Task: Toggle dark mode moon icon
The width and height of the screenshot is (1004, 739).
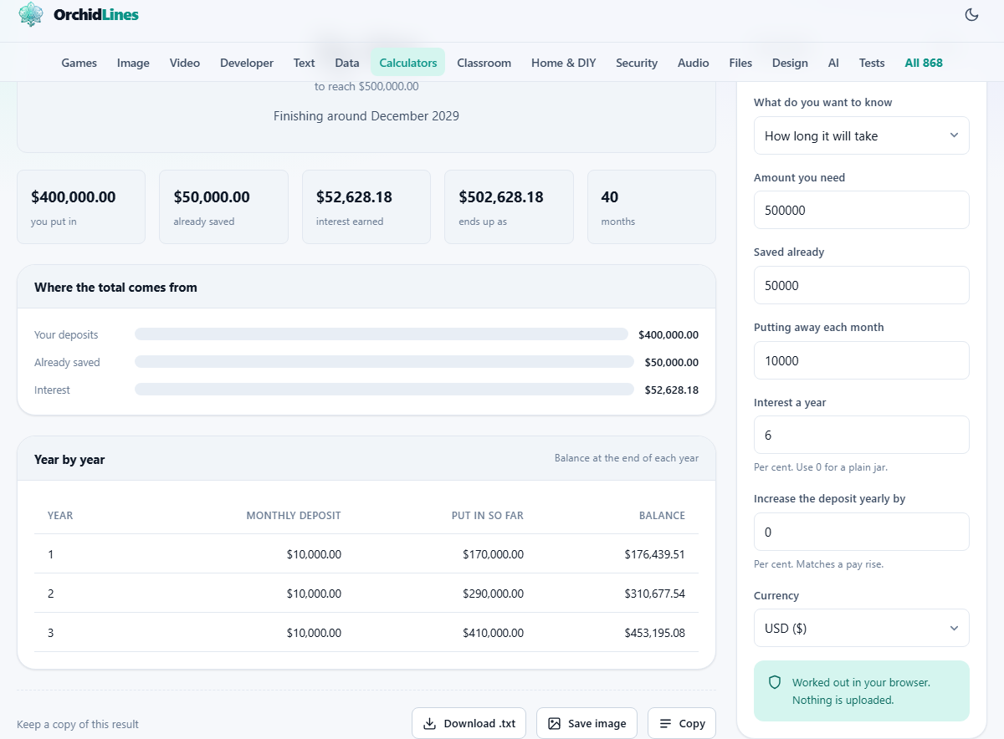Action: (971, 14)
